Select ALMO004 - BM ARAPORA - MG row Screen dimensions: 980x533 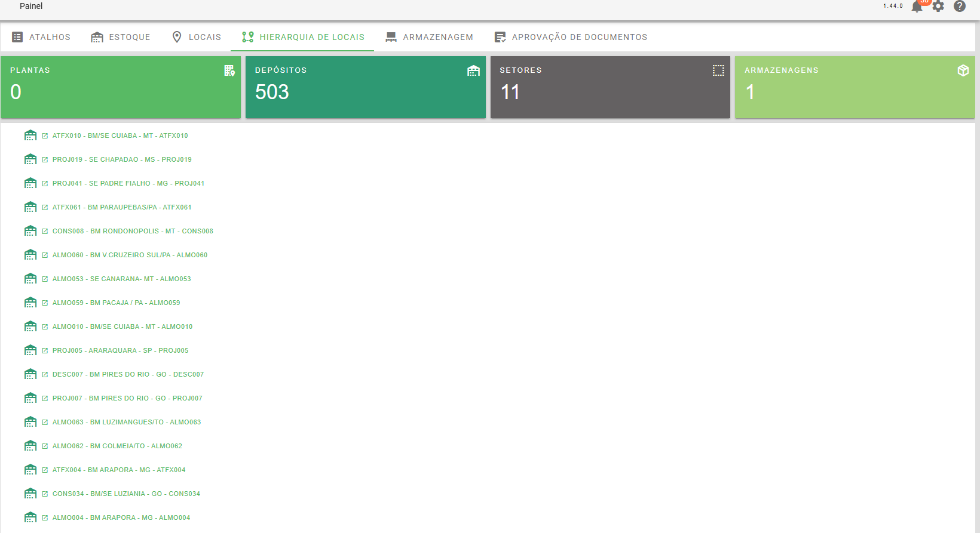(121, 517)
